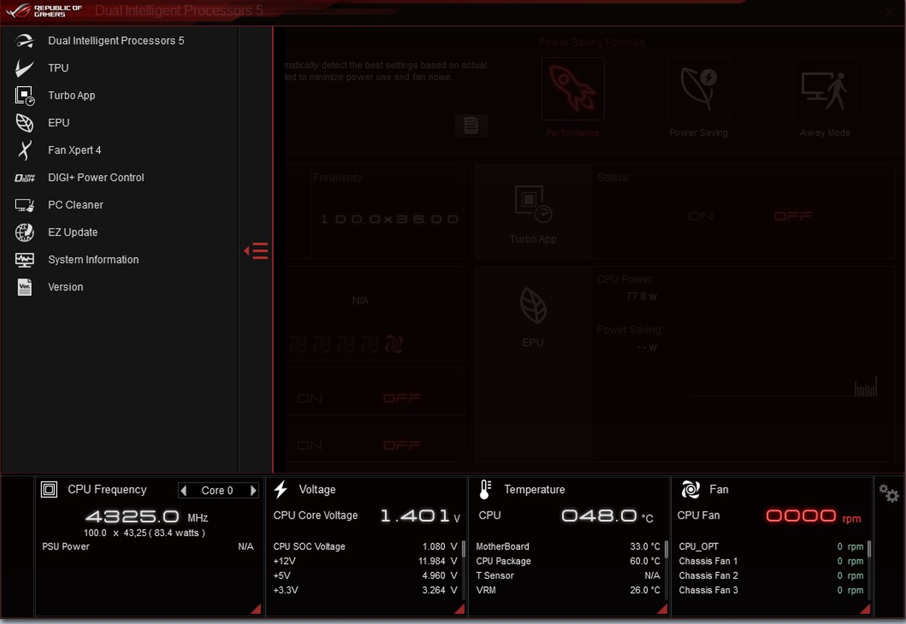Click the document report icon
Image resolution: width=906 pixels, height=624 pixels.
coord(471,125)
